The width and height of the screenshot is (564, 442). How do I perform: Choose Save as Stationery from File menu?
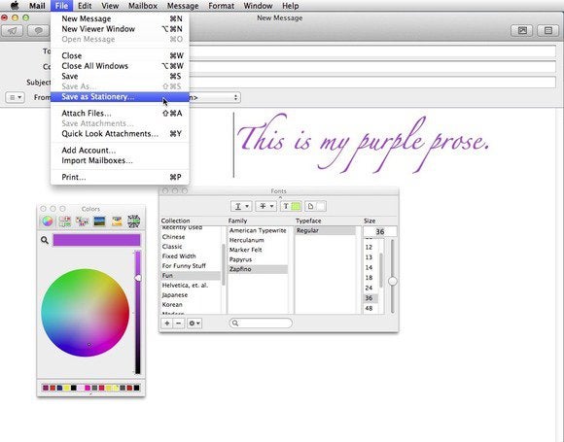(120, 97)
